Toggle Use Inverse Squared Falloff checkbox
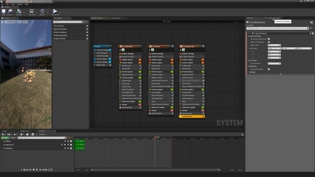Viewport: 315px width, 177px height. click(269, 39)
